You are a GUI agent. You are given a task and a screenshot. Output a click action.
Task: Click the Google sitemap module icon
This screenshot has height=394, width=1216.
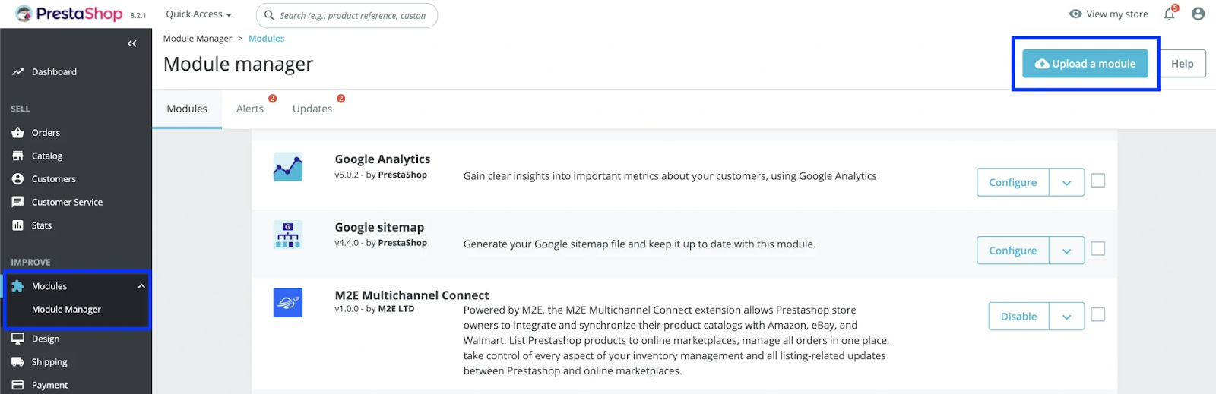point(288,235)
